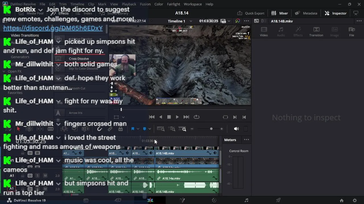Open the Project Settings gear icon
Viewport: 364px width, 204px height.
coord(355,200)
